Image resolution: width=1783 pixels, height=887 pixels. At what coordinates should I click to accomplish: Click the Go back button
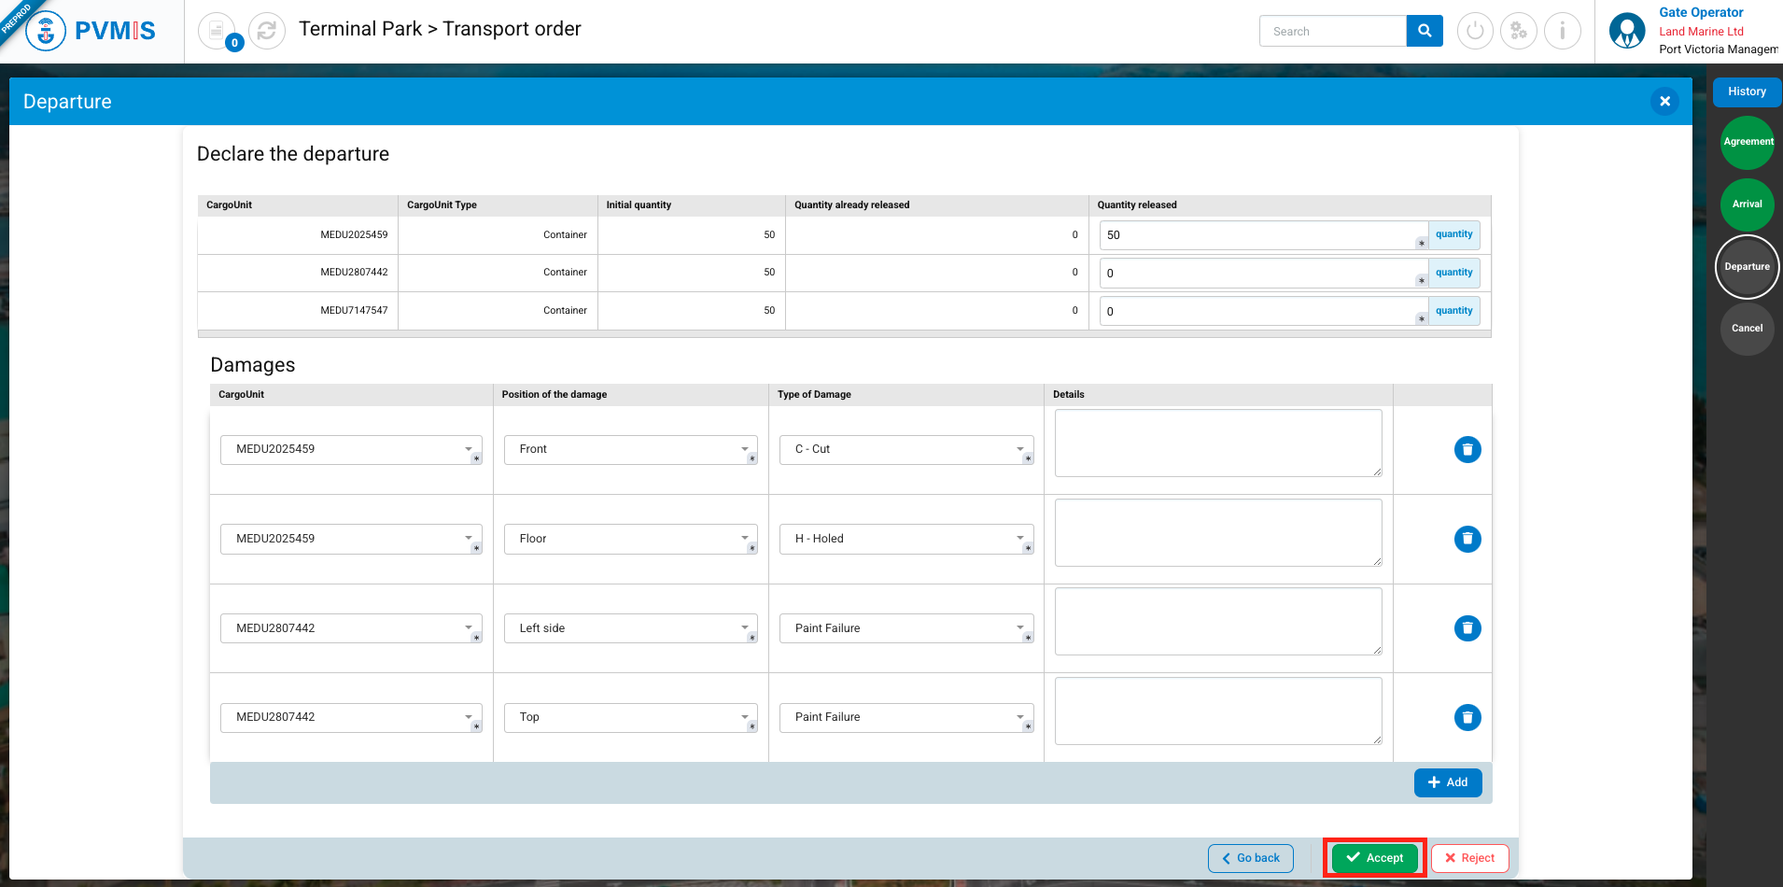(1250, 858)
